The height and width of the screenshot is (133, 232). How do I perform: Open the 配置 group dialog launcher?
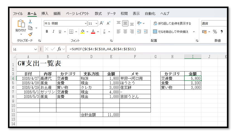[x=197, y=41]
